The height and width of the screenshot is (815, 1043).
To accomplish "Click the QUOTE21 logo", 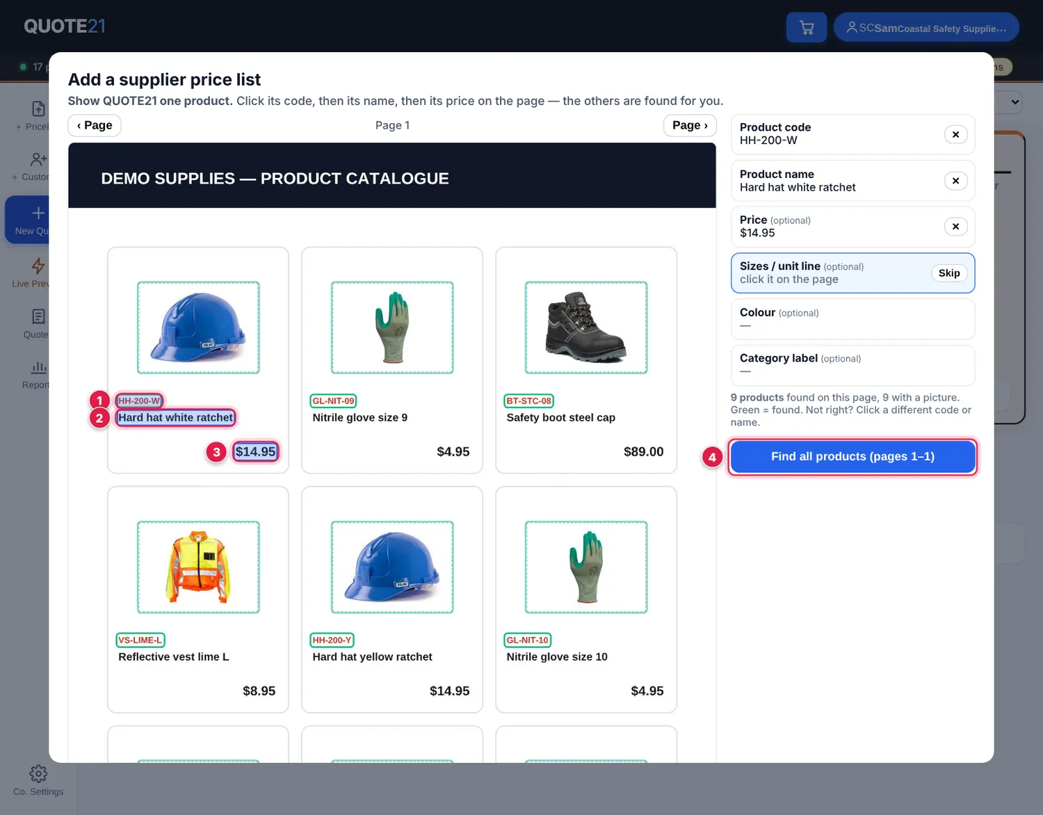I will pyautogui.click(x=65, y=26).
